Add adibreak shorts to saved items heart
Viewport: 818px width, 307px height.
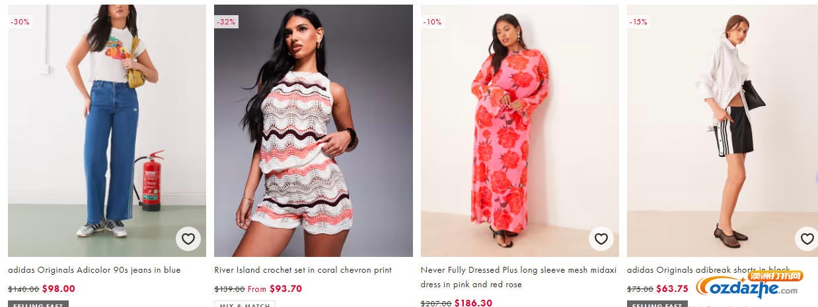pyautogui.click(x=807, y=238)
